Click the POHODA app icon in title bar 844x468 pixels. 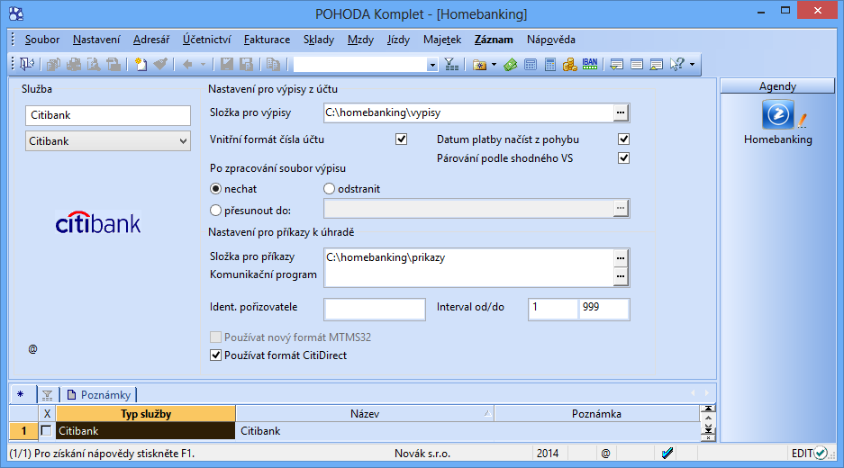point(16,13)
